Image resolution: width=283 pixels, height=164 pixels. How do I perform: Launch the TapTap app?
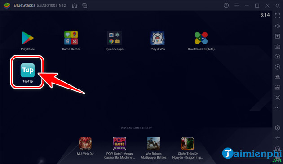27,70
